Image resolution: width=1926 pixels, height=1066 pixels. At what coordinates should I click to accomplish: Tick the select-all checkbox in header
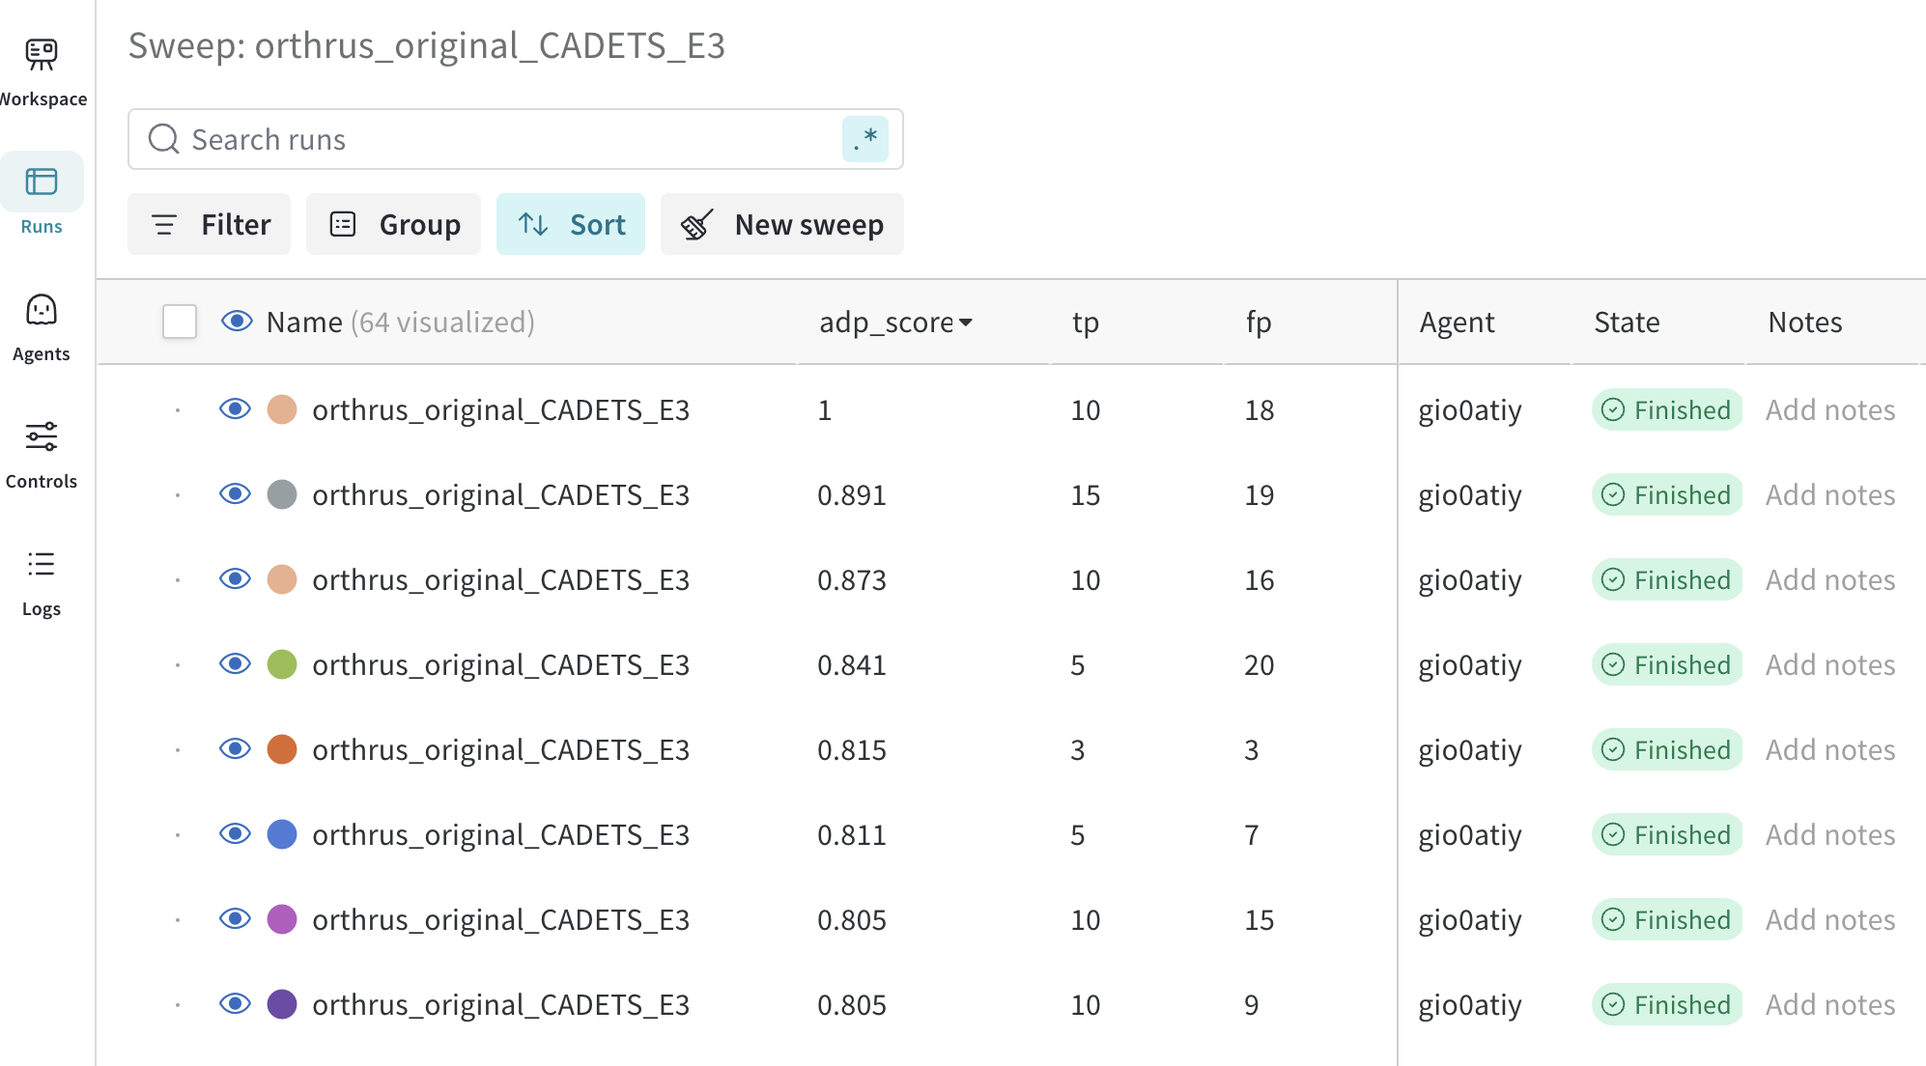click(180, 322)
